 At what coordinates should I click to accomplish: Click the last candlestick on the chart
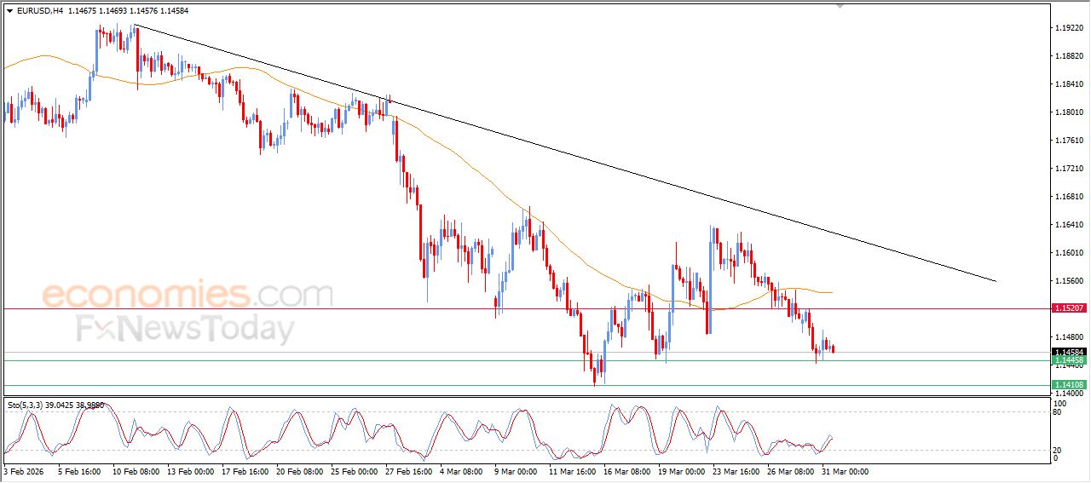click(832, 348)
